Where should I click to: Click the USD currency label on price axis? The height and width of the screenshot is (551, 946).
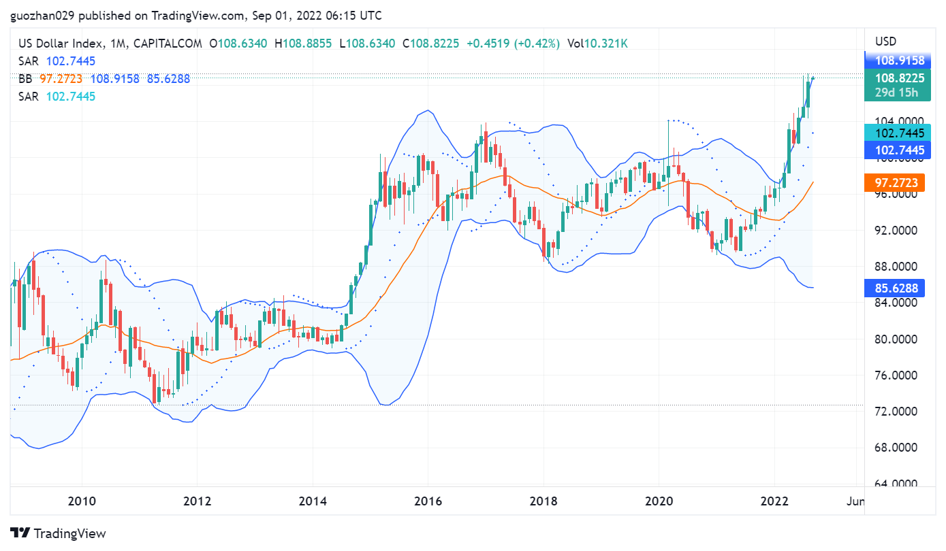pos(885,41)
